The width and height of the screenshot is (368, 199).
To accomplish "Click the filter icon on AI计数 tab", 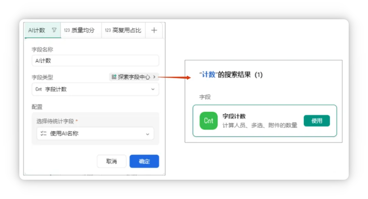I will 54,30.
